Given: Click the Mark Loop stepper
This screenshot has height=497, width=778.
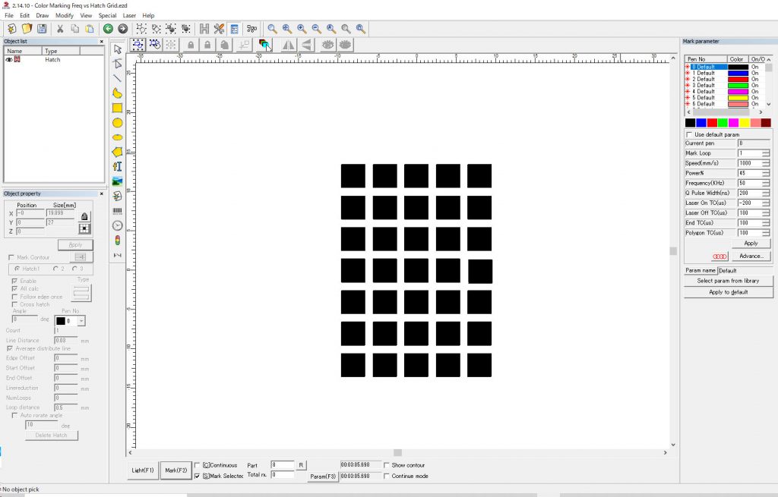Looking at the screenshot, I should pyautogui.click(x=766, y=153).
